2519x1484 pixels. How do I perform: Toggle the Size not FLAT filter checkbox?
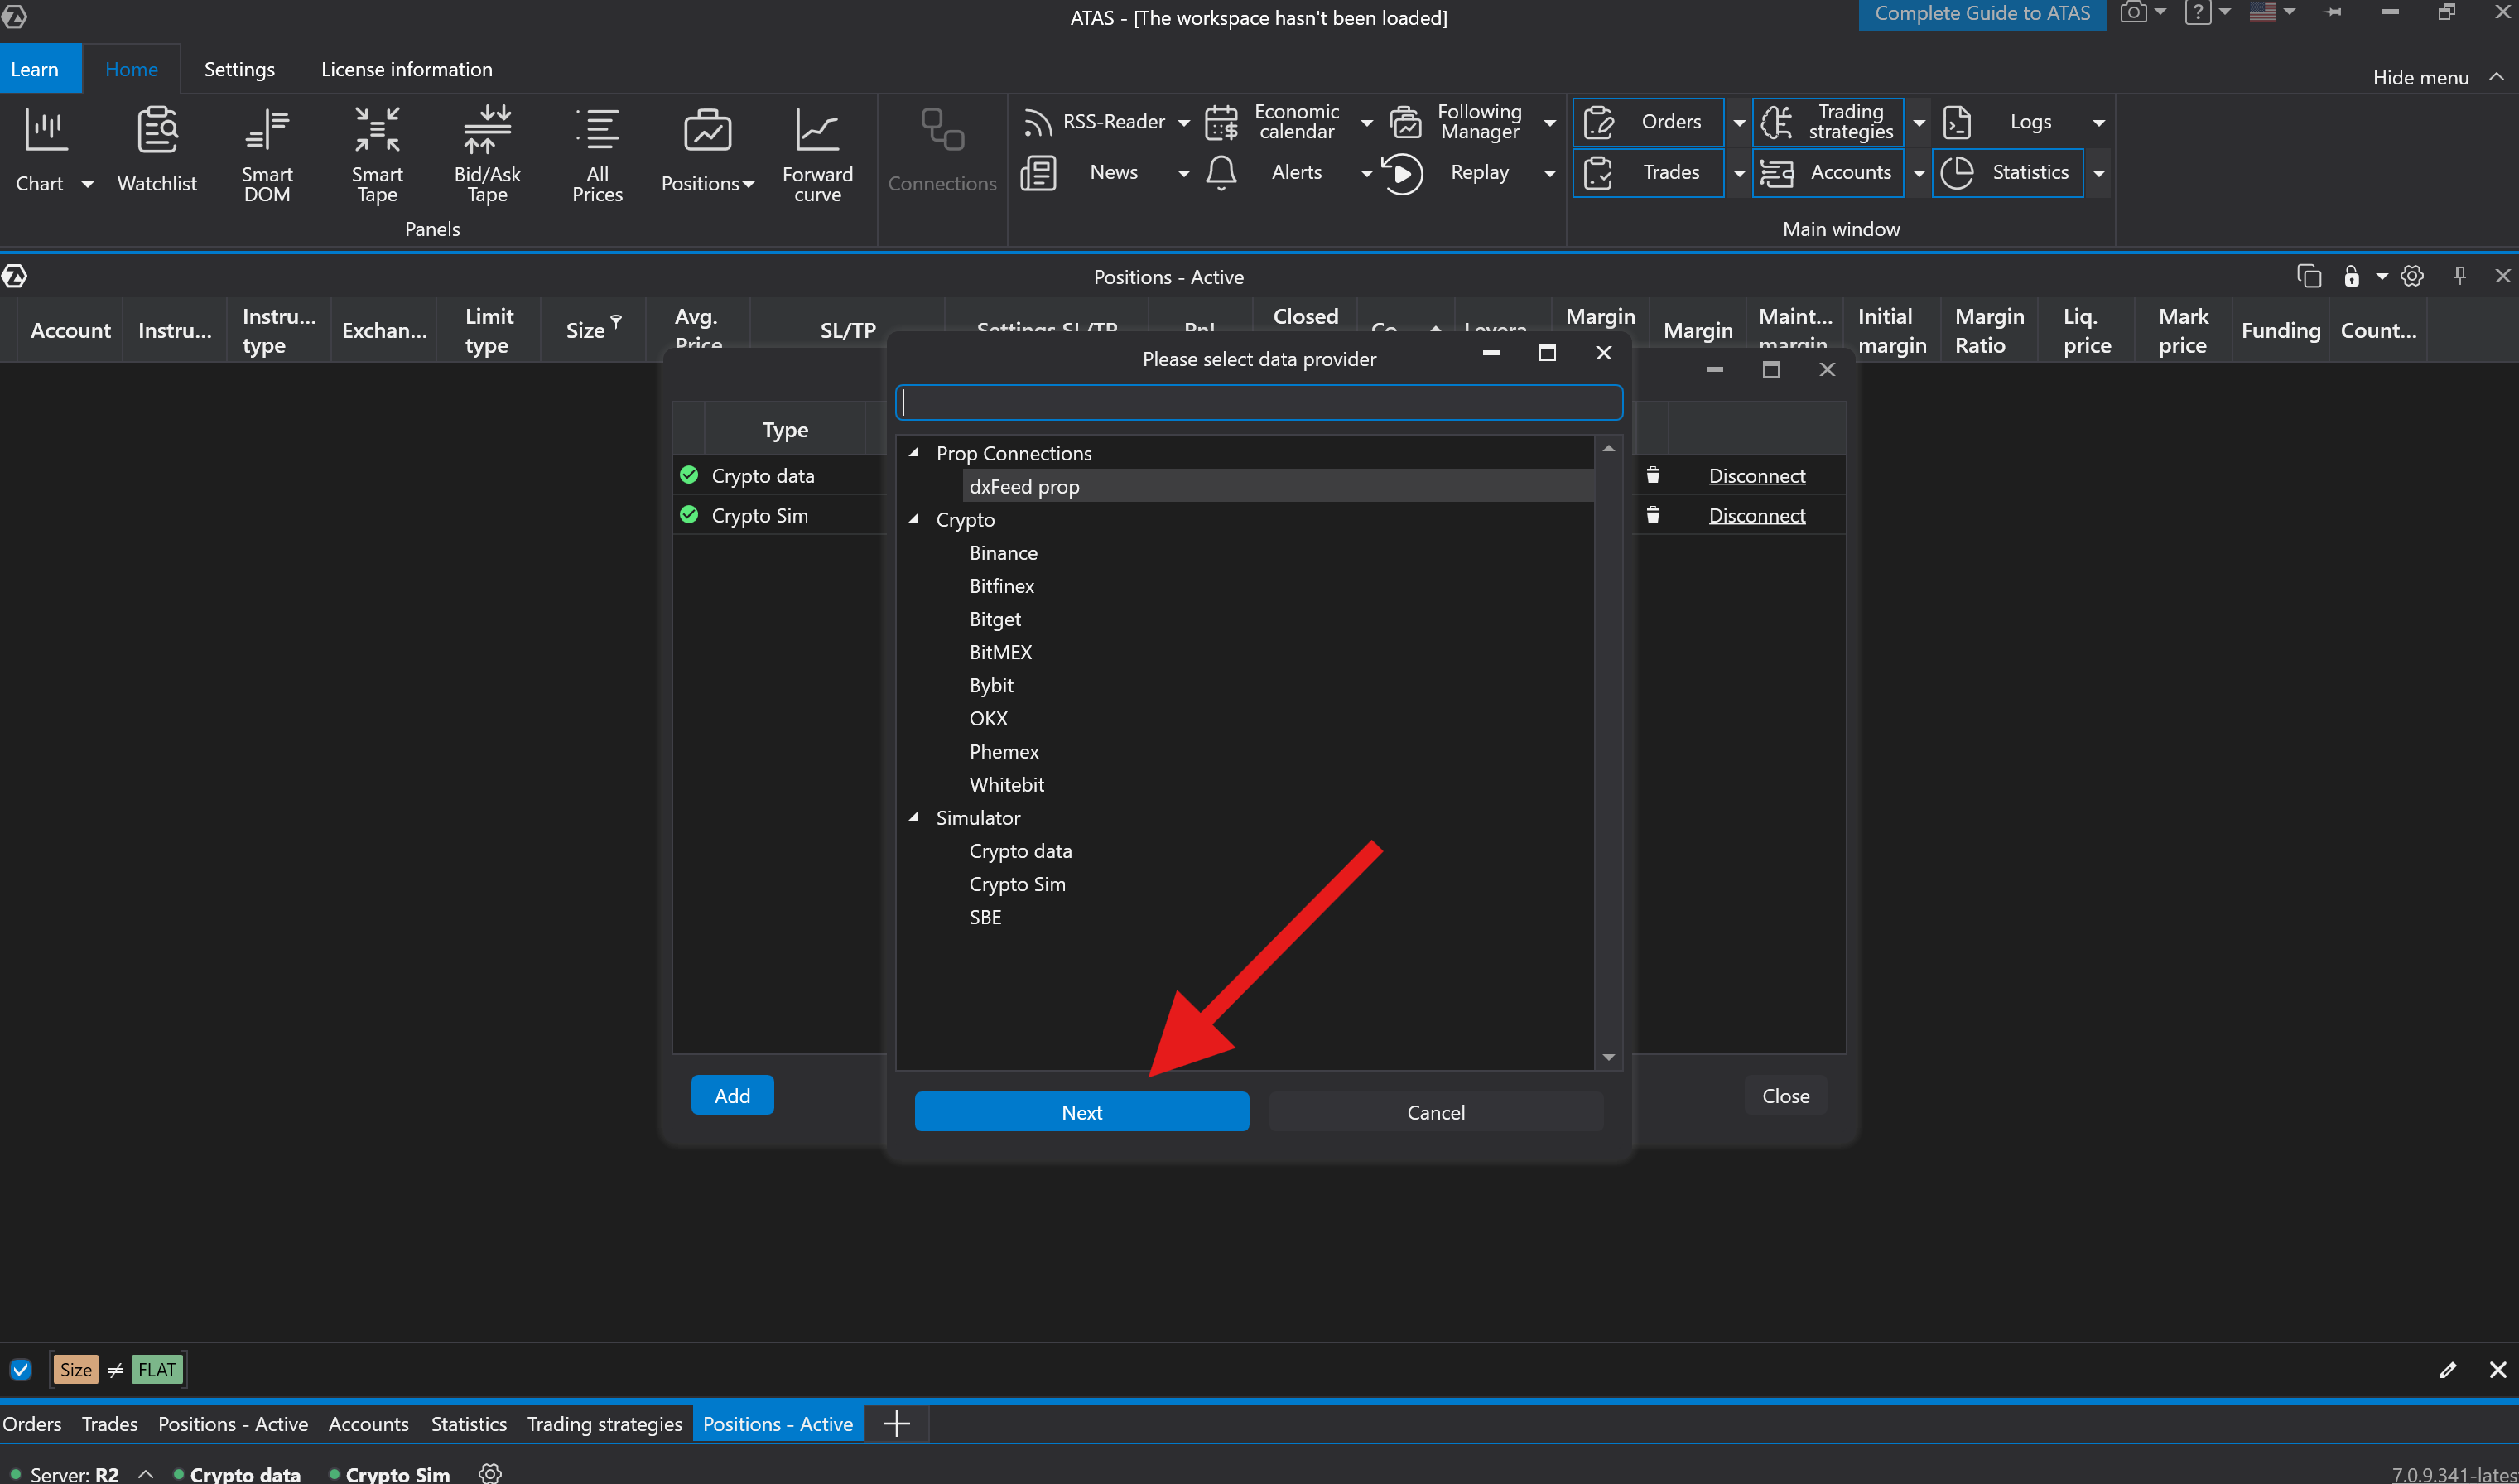pyautogui.click(x=21, y=1369)
